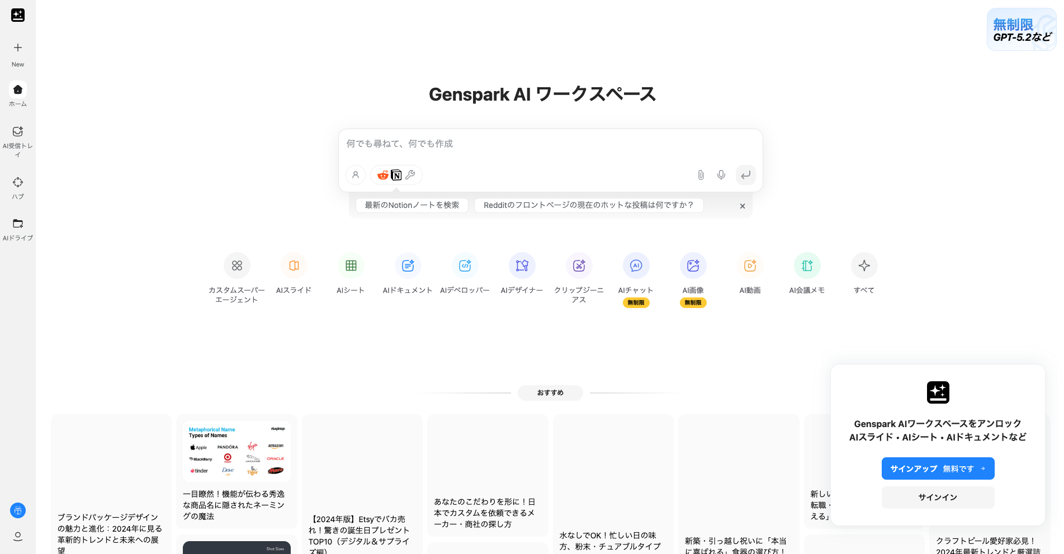Open AIドライブ from the sidebar
The width and height of the screenshot is (1064, 554).
[x=17, y=227]
